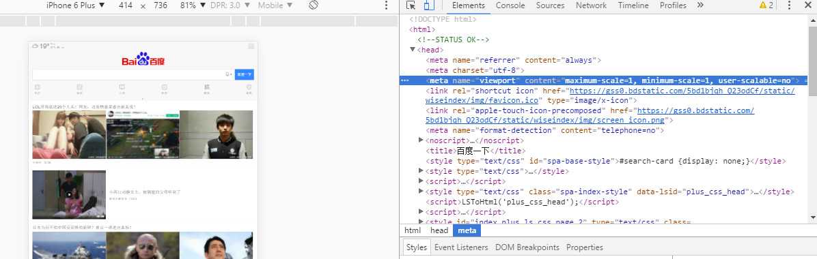This screenshot has width=817, height=259.
Task: Open the Sources tab
Action: tap(550, 5)
